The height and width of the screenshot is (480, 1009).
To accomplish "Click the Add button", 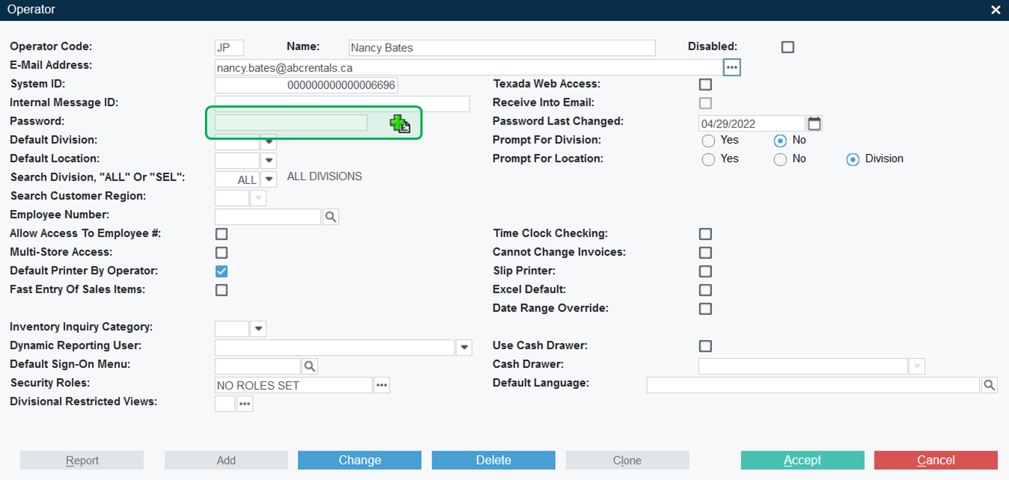I will 226,461.
